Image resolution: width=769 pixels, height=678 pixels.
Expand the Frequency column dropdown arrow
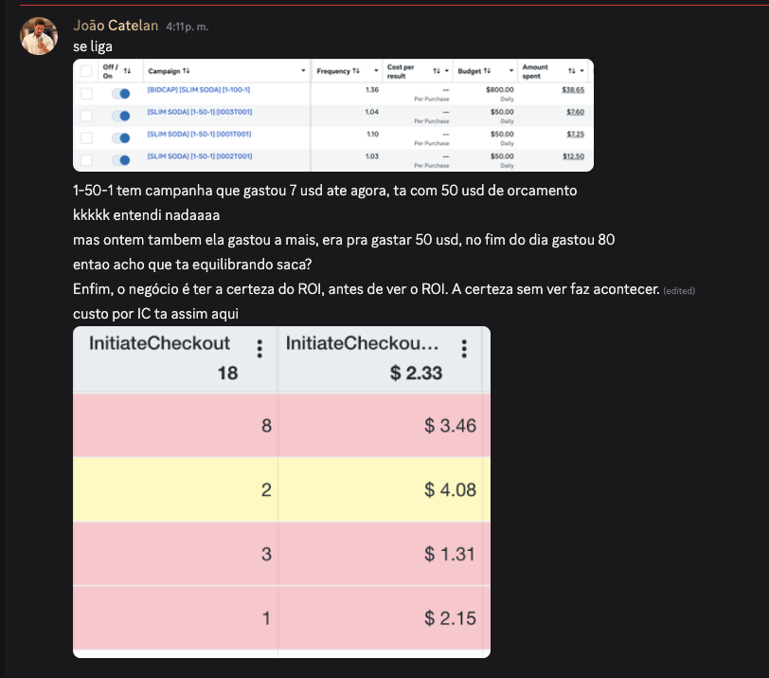[376, 71]
